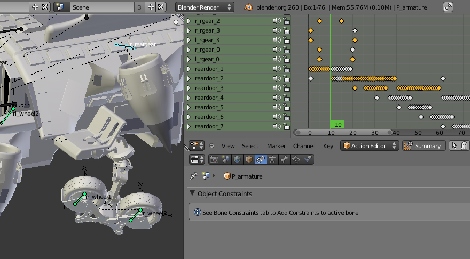This screenshot has width=470, height=259.
Task: Delete current scene with X button
Action: [161, 7]
